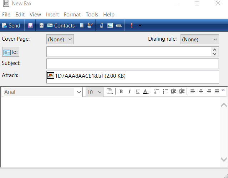Viewport: 228px width, 178px height.
Task: Open the File menu
Action: [x=6, y=15]
